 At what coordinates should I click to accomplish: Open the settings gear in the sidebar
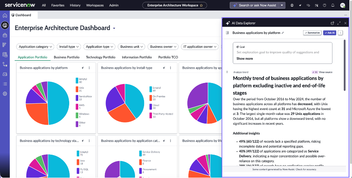(x=5, y=94)
